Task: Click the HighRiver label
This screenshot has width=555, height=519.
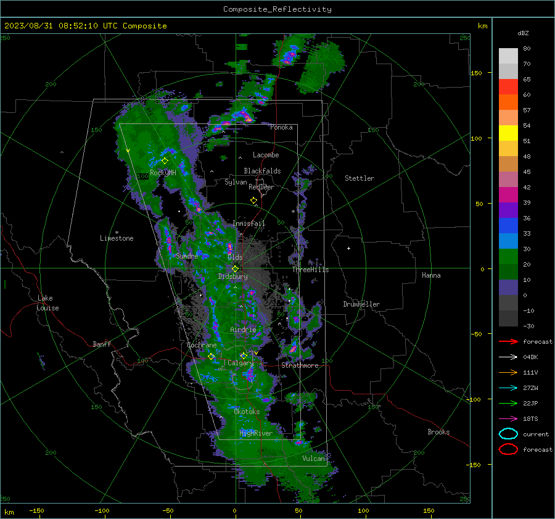Action: [x=256, y=434]
